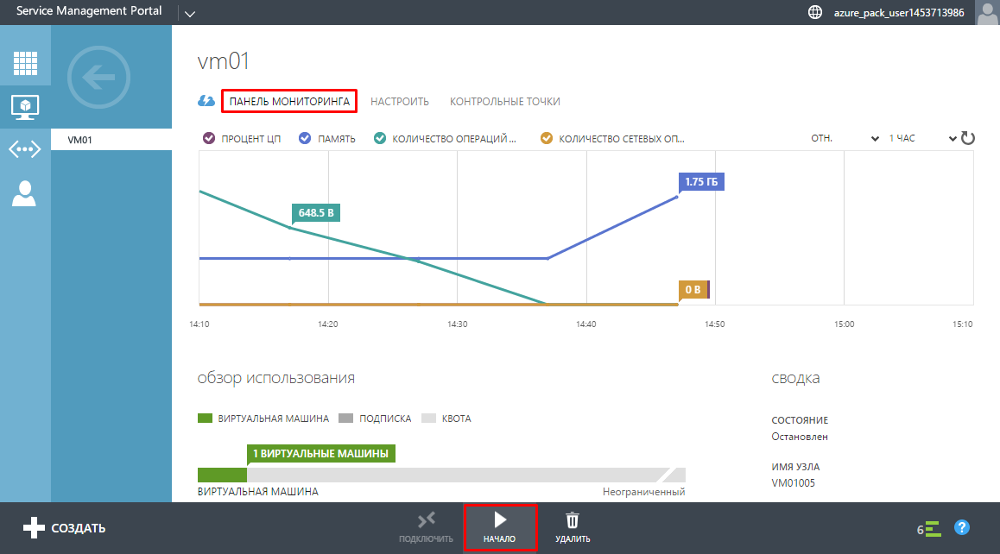Switch to the КОНТРОЛЬНЫЕ ТОЧКИ tab

504,102
